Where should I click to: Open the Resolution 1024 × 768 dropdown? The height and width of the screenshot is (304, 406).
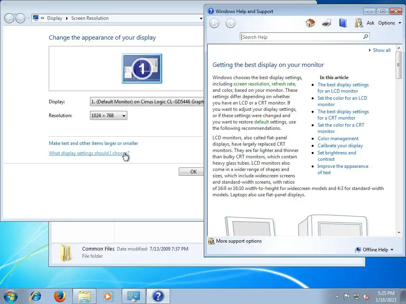click(x=109, y=116)
